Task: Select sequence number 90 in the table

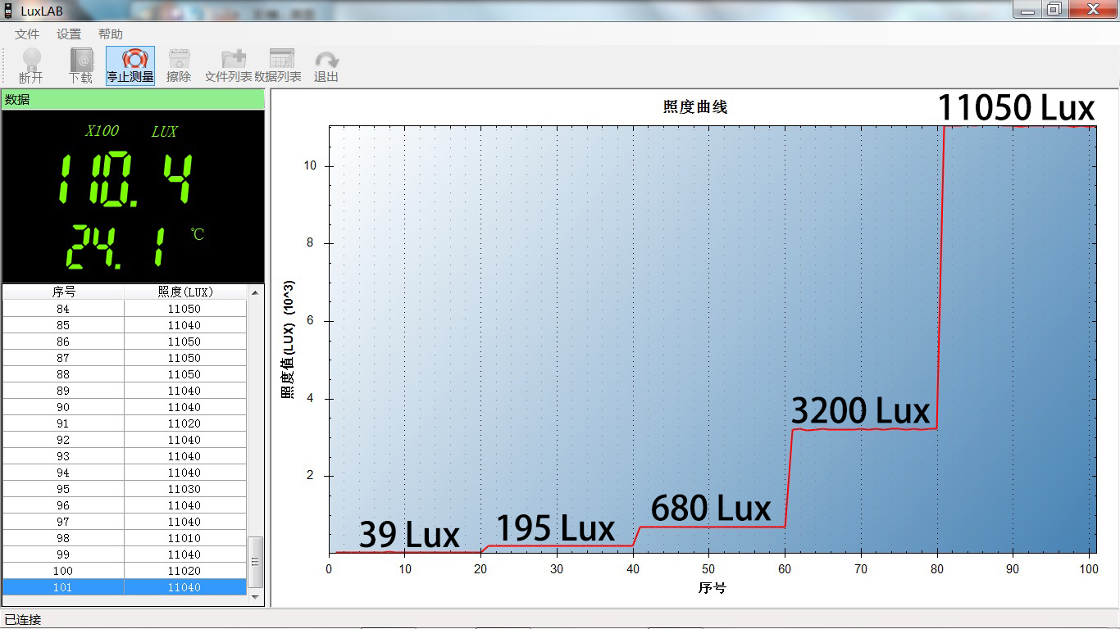Action: click(x=63, y=407)
